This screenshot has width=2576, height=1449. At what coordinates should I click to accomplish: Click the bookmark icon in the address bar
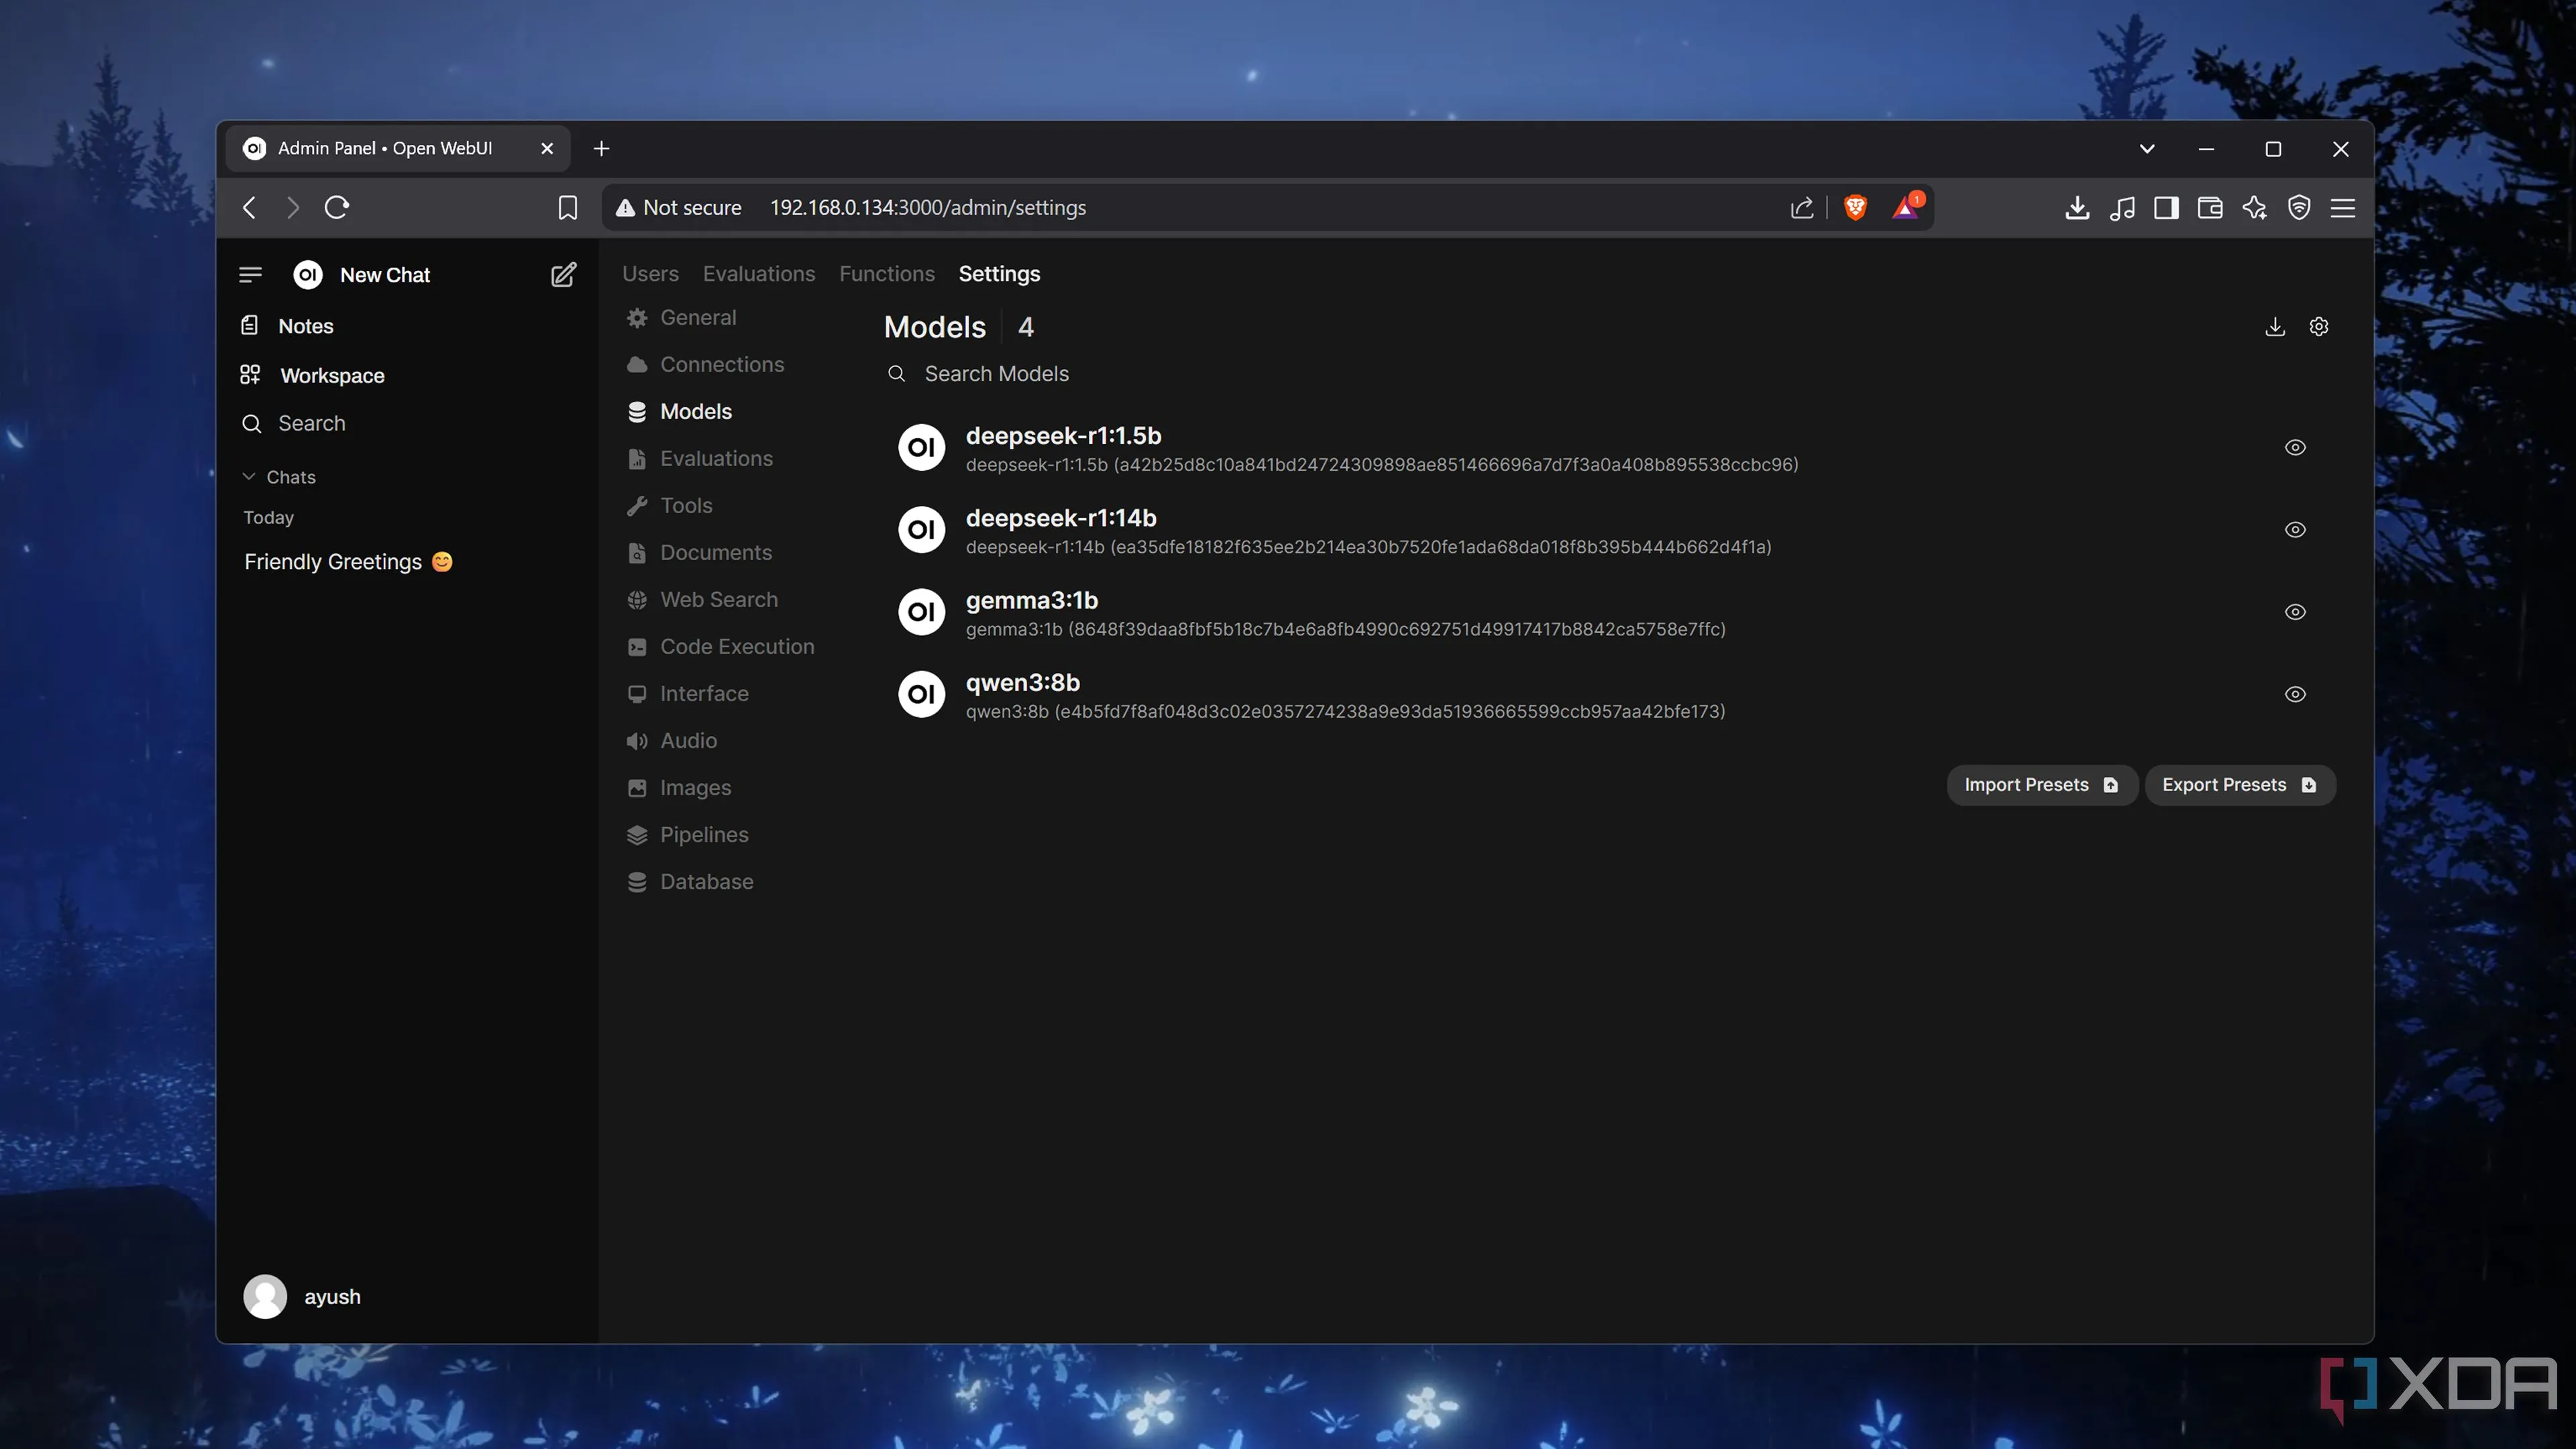[567, 208]
